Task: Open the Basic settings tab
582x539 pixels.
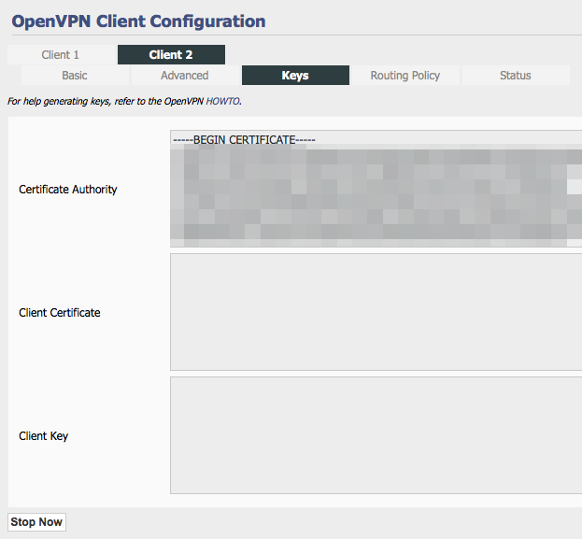Action: (x=75, y=76)
